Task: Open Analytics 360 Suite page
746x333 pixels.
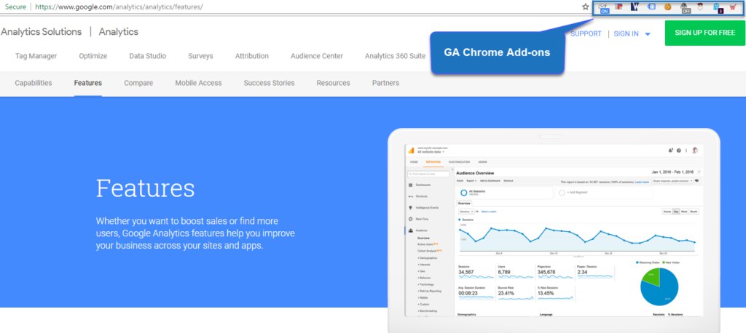Action: 395,56
